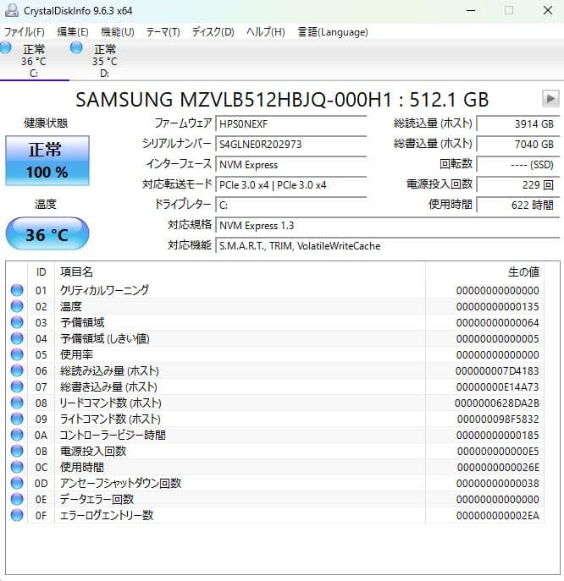Click the interface field NVM Express

[x=291, y=165]
